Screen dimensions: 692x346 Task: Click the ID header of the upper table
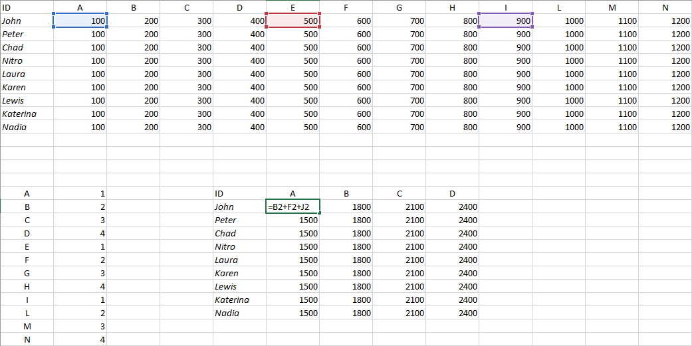point(27,7)
